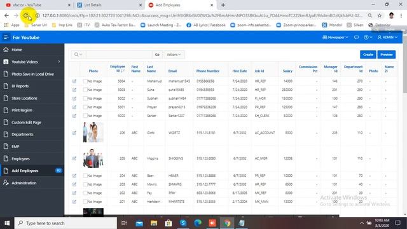Go back in browser history
The width and height of the screenshot is (407, 229).
[x=6, y=15]
